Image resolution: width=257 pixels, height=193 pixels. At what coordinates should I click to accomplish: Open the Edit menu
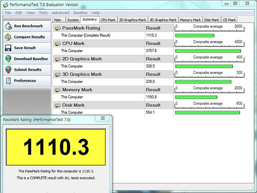(18, 13)
